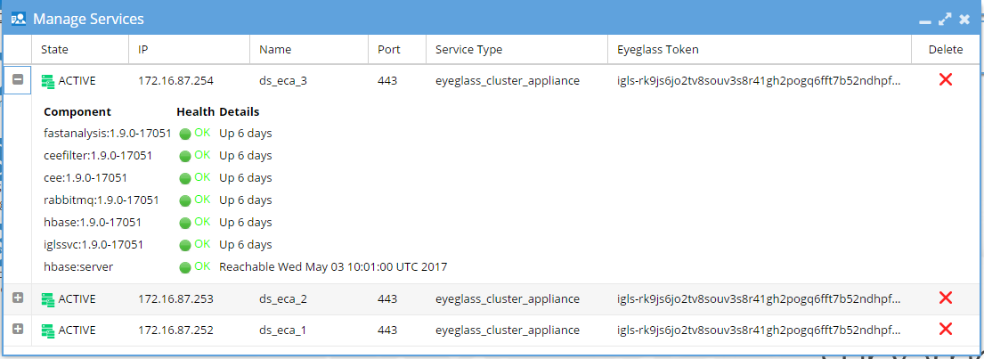This screenshot has height=359, width=984.
Task: Delete the ds_eca_2 service with red X
Action: (945, 298)
